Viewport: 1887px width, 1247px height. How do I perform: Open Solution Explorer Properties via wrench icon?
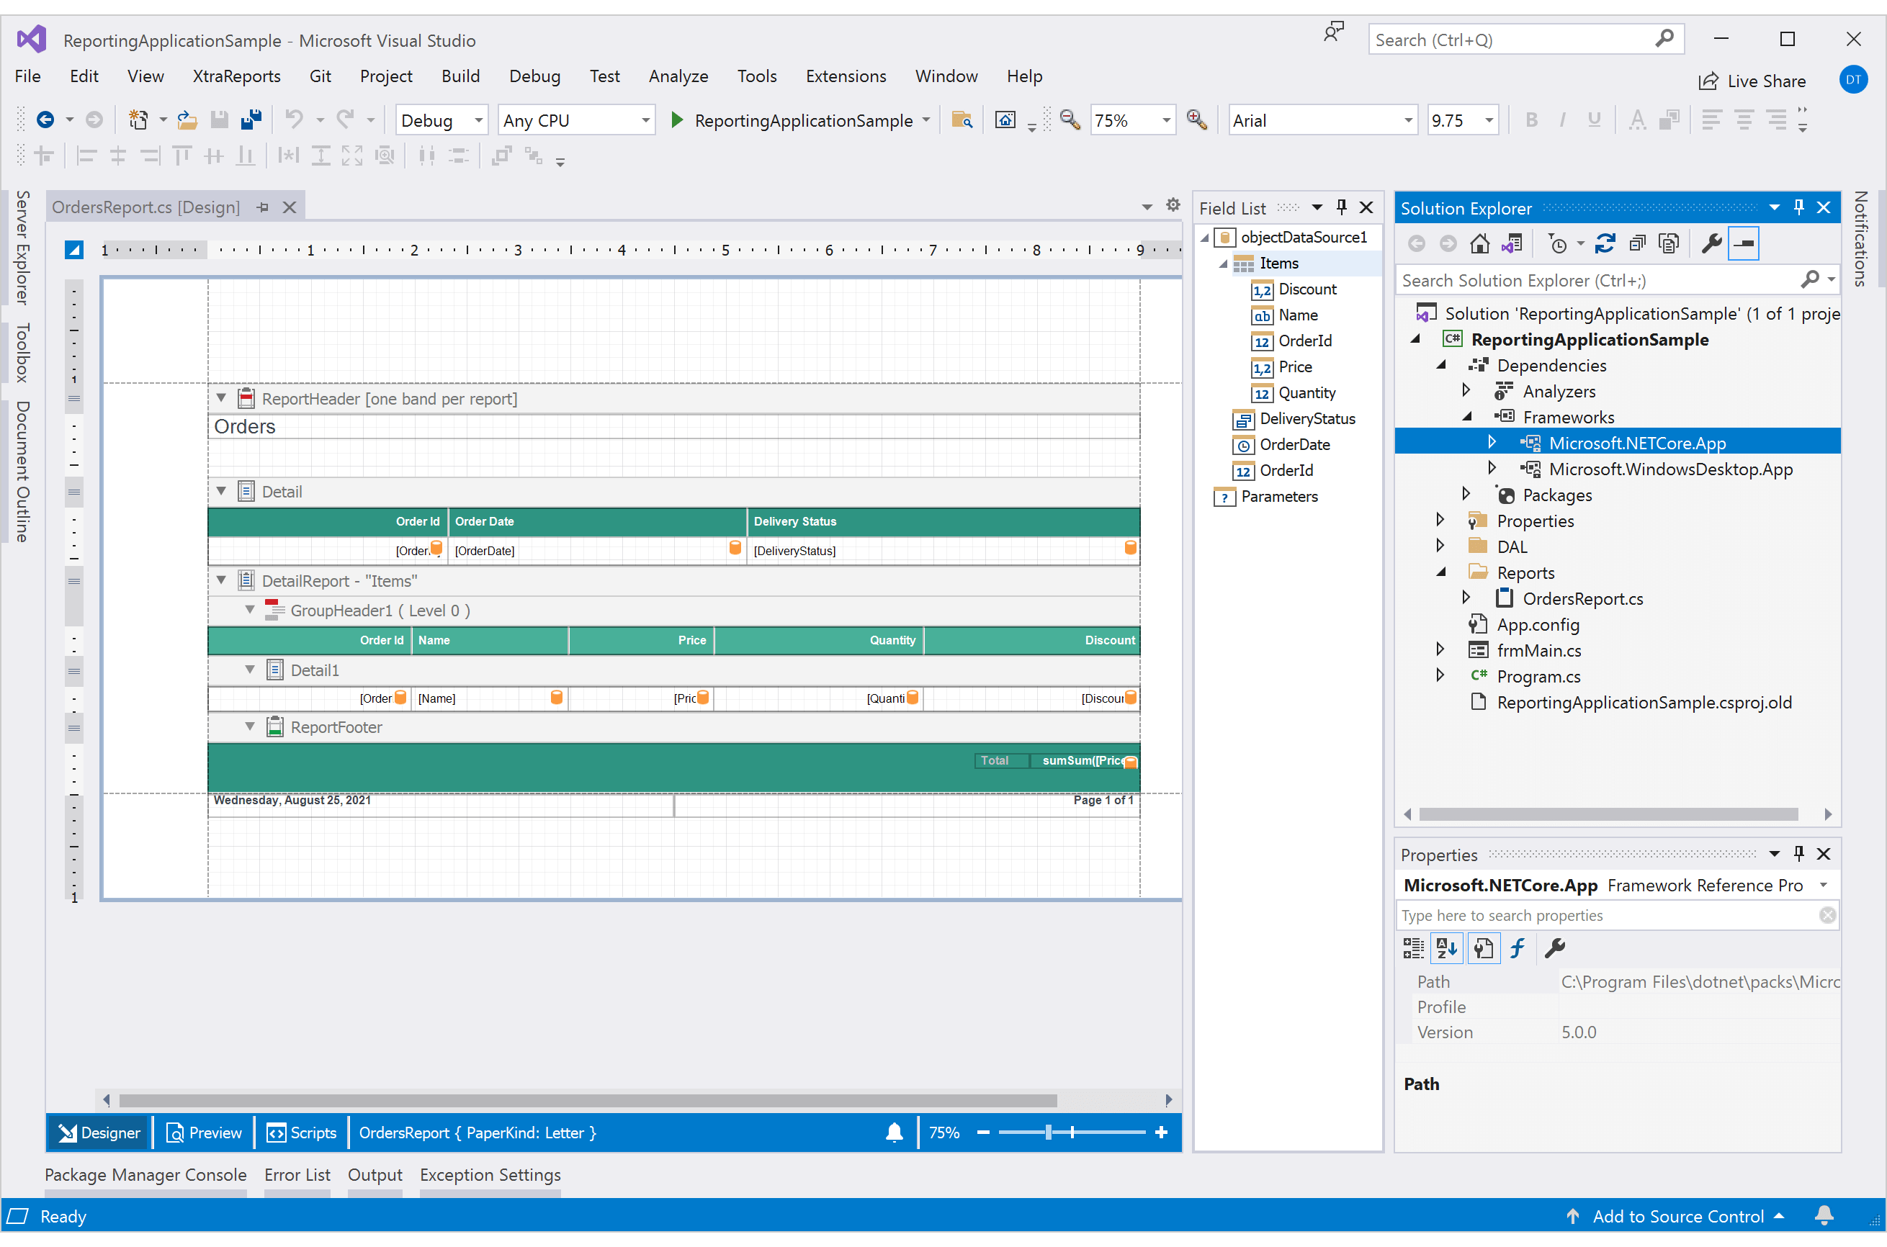point(1712,243)
